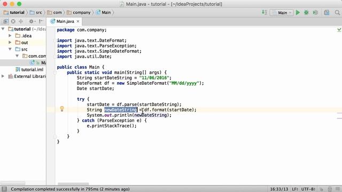The height and width of the screenshot is (192, 342).
Task: Toggle tool window buttons in status bar corner
Action: (4, 189)
